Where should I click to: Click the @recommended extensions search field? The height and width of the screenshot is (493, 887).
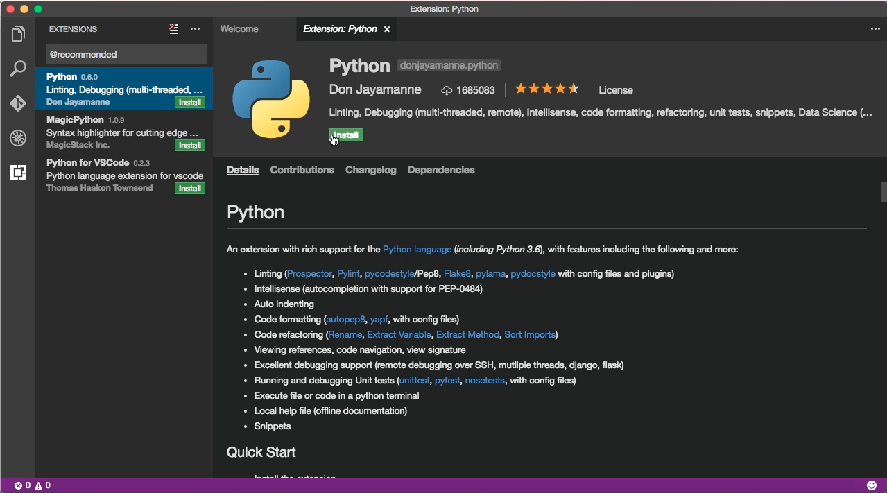[x=126, y=54]
